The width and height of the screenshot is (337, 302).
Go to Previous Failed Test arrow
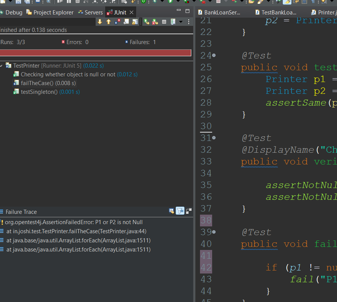pos(109,22)
